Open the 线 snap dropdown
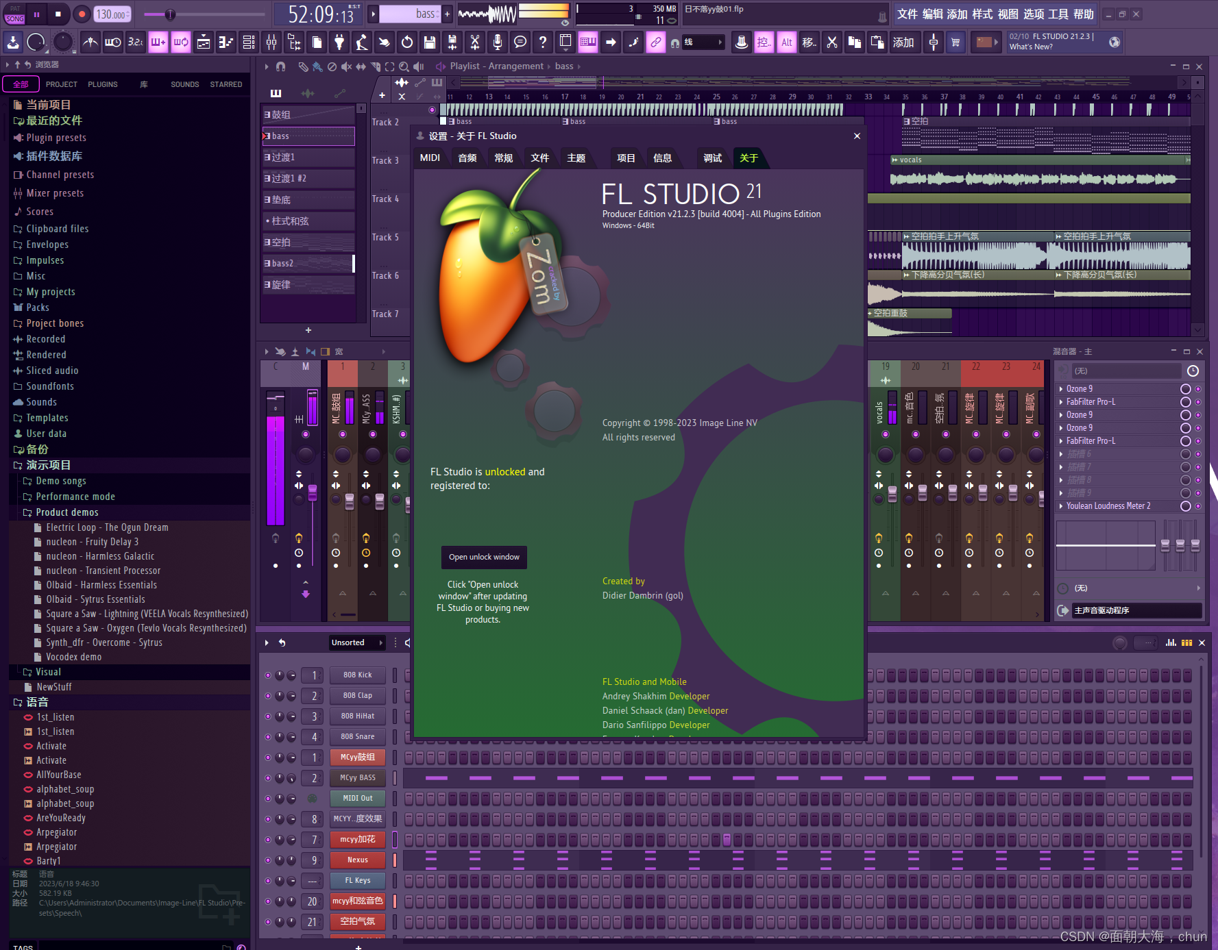This screenshot has height=950, width=1218. tap(703, 42)
